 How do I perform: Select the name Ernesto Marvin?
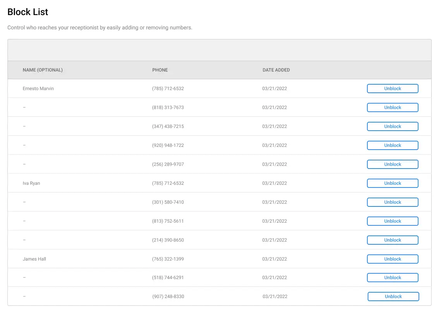pyautogui.click(x=38, y=89)
